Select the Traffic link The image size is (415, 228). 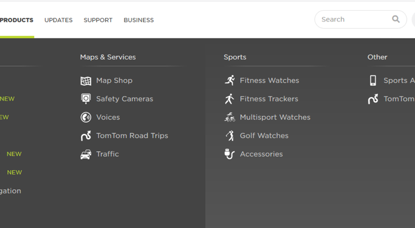click(107, 154)
